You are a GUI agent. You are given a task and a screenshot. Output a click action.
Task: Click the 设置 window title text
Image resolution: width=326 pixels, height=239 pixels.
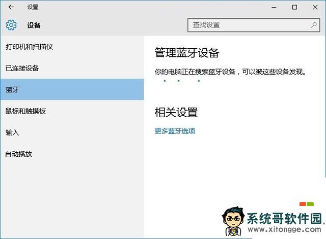33,7
